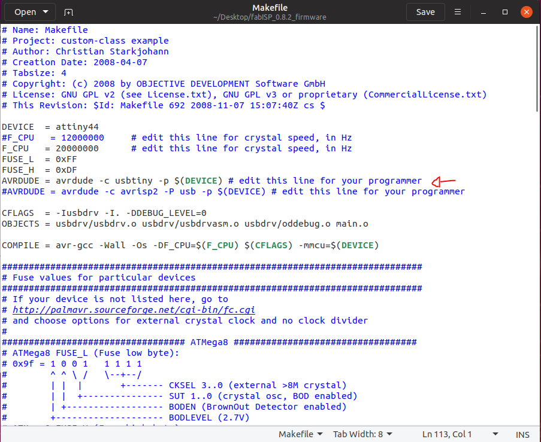Save the Makefile

click(x=425, y=12)
